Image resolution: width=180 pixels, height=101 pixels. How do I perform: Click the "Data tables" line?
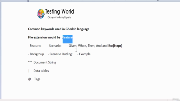(41, 71)
